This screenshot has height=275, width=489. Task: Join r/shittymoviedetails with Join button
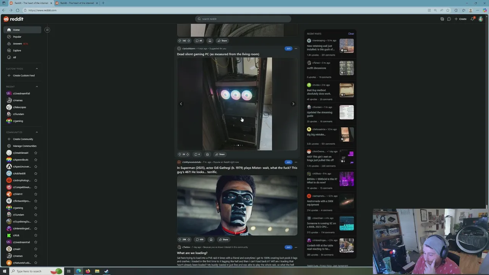[x=288, y=162]
